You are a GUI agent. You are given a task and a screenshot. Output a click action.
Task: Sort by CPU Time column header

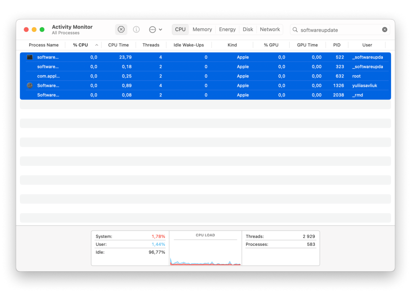tap(118, 45)
